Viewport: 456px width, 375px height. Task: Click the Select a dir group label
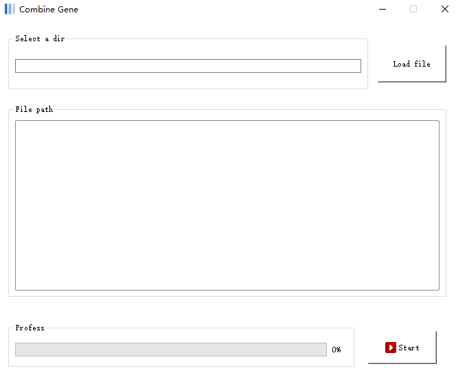pyautogui.click(x=40, y=38)
